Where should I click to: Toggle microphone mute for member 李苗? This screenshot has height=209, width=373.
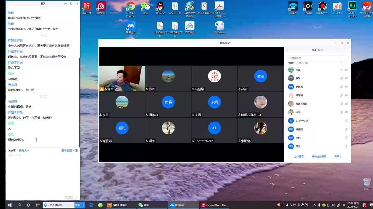click(x=342, y=70)
